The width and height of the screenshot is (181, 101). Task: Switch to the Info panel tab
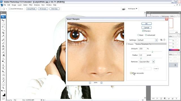(x=172, y=16)
